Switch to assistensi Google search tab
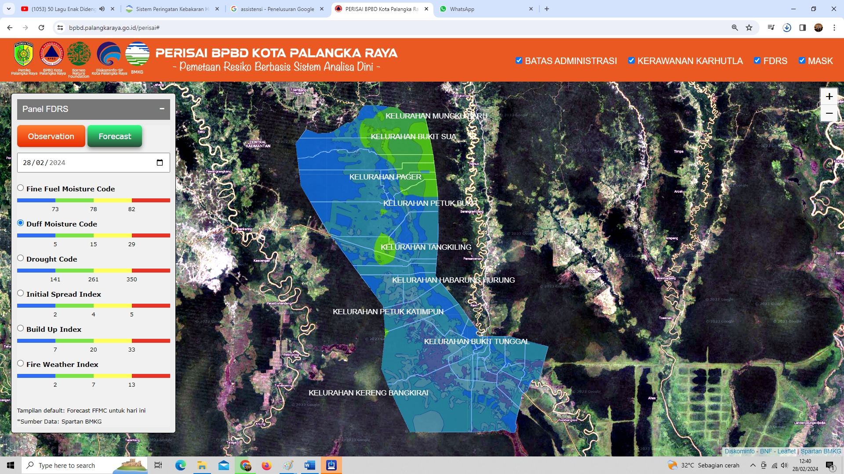844x474 pixels. pyautogui.click(x=277, y=9)
